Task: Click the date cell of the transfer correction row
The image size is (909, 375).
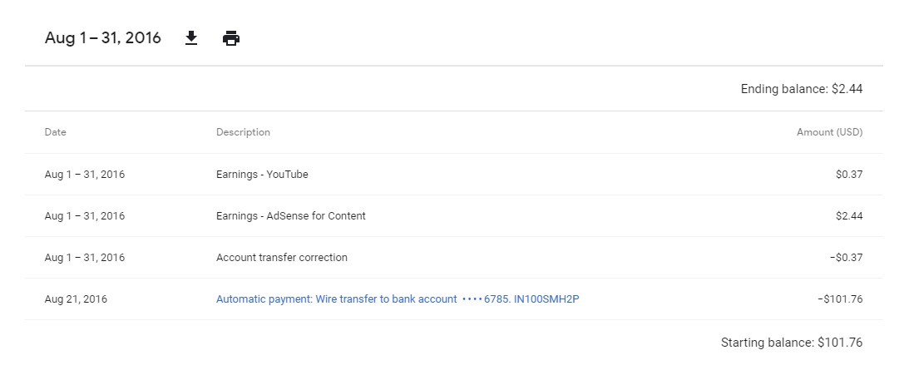Action: pos(85,257)
